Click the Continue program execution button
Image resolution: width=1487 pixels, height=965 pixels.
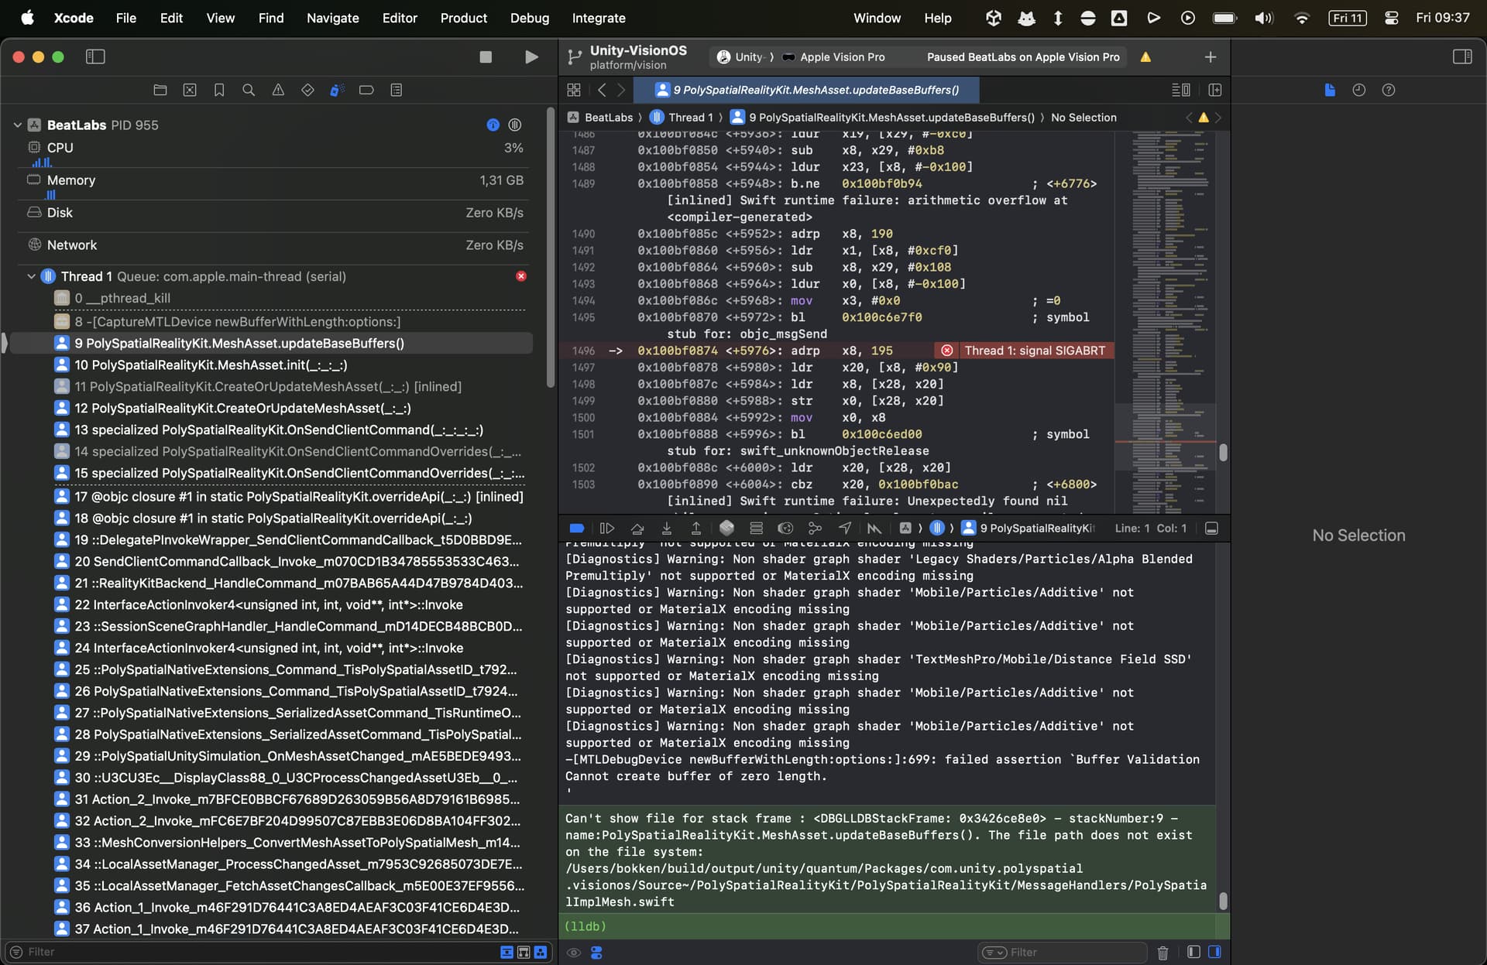[607, 528]
